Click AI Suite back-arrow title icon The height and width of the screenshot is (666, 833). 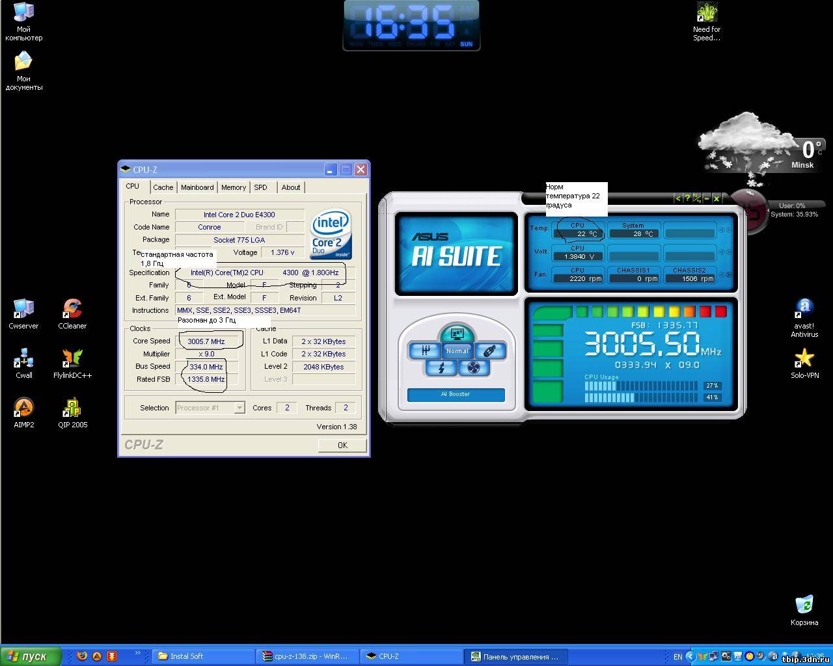(677, 198)
